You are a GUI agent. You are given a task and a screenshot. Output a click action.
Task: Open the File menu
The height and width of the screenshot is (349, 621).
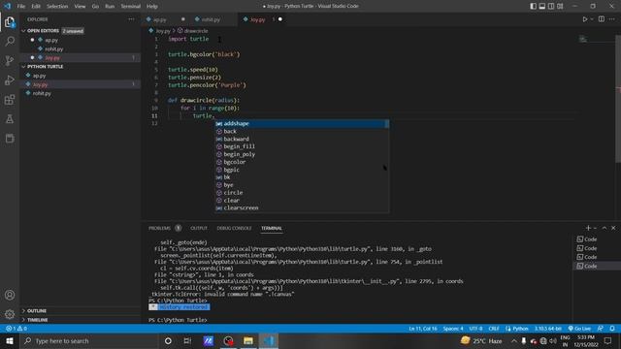click(21, 6)
